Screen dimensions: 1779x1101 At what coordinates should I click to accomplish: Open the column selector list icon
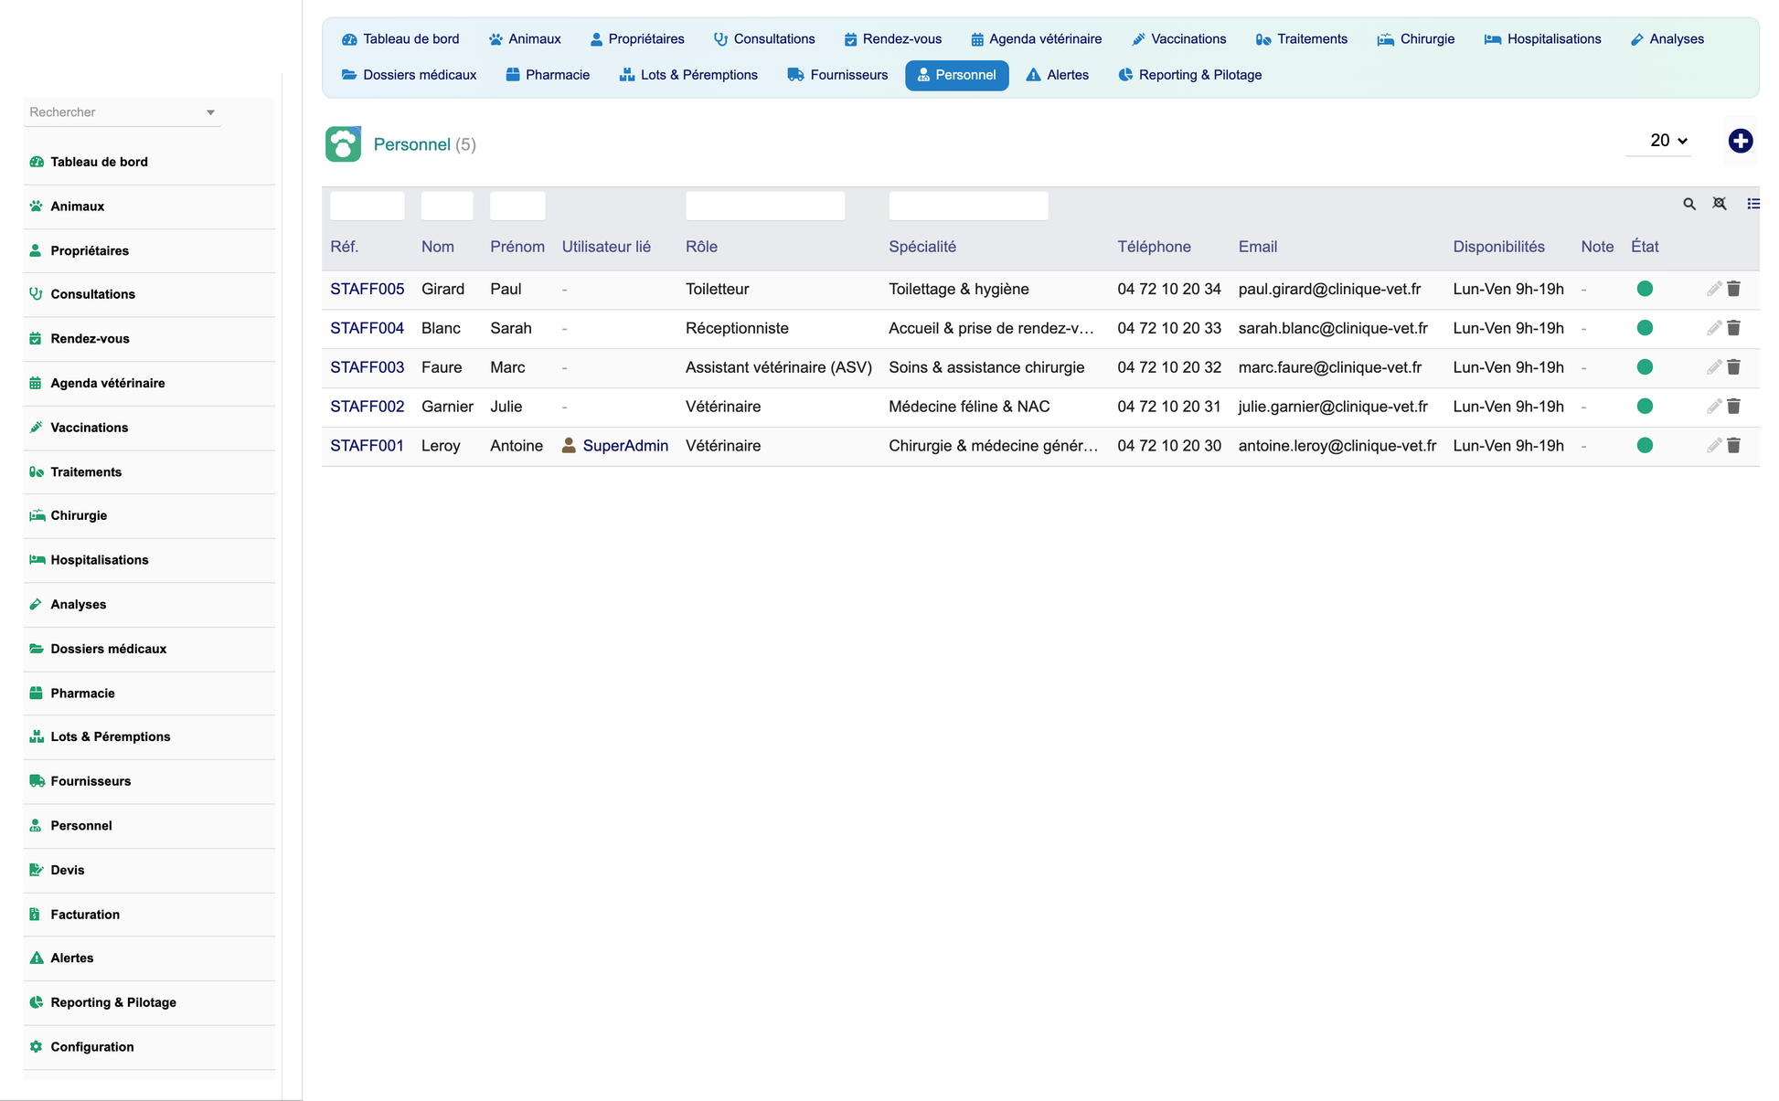point(1752,204)
